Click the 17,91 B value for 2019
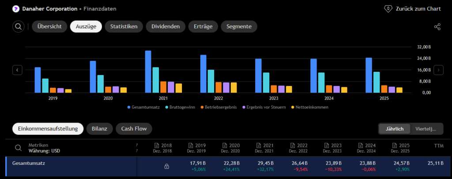This screenshot has width=452, height=179. (199, 163)
